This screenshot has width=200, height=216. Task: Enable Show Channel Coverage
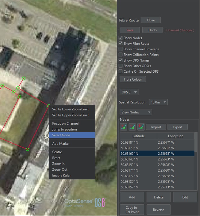[121, 49]
